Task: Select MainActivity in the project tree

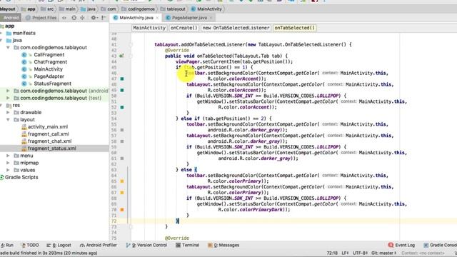Action: 48,69
